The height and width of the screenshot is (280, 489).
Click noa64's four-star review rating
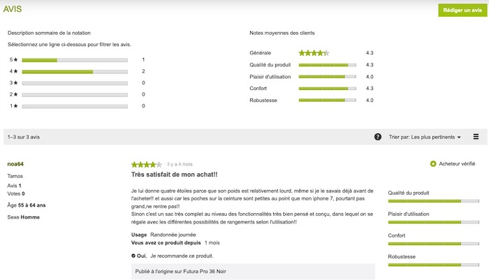pyautogui.click(x=147, y=164)
